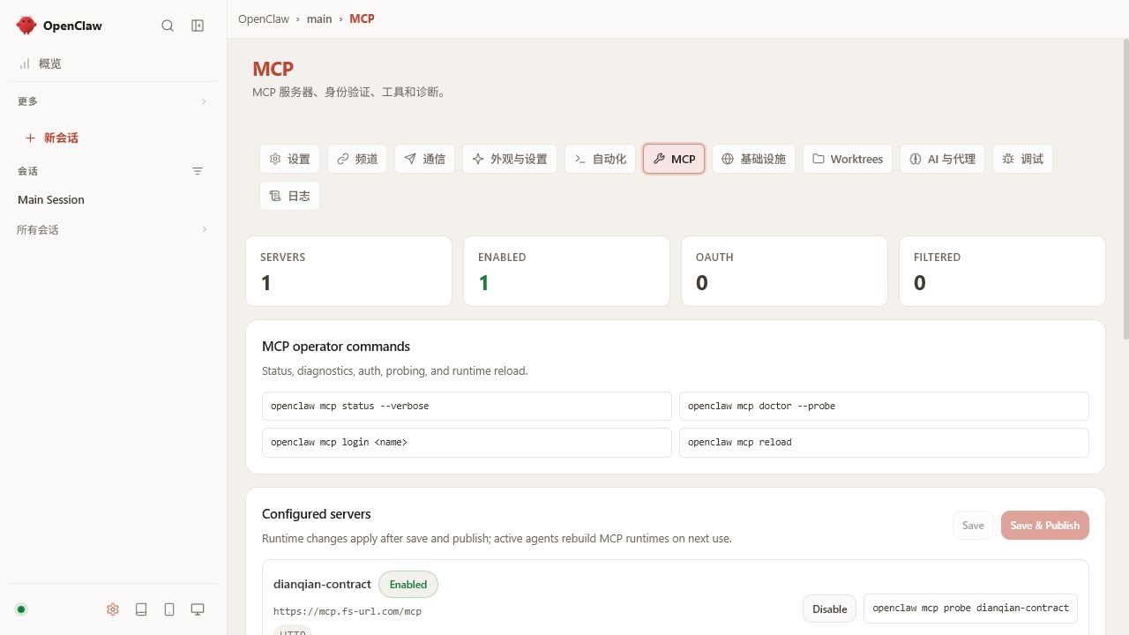Open the Main Session conversation
The width and height of the screenshot is (1129, 635).
click(113, 199)
